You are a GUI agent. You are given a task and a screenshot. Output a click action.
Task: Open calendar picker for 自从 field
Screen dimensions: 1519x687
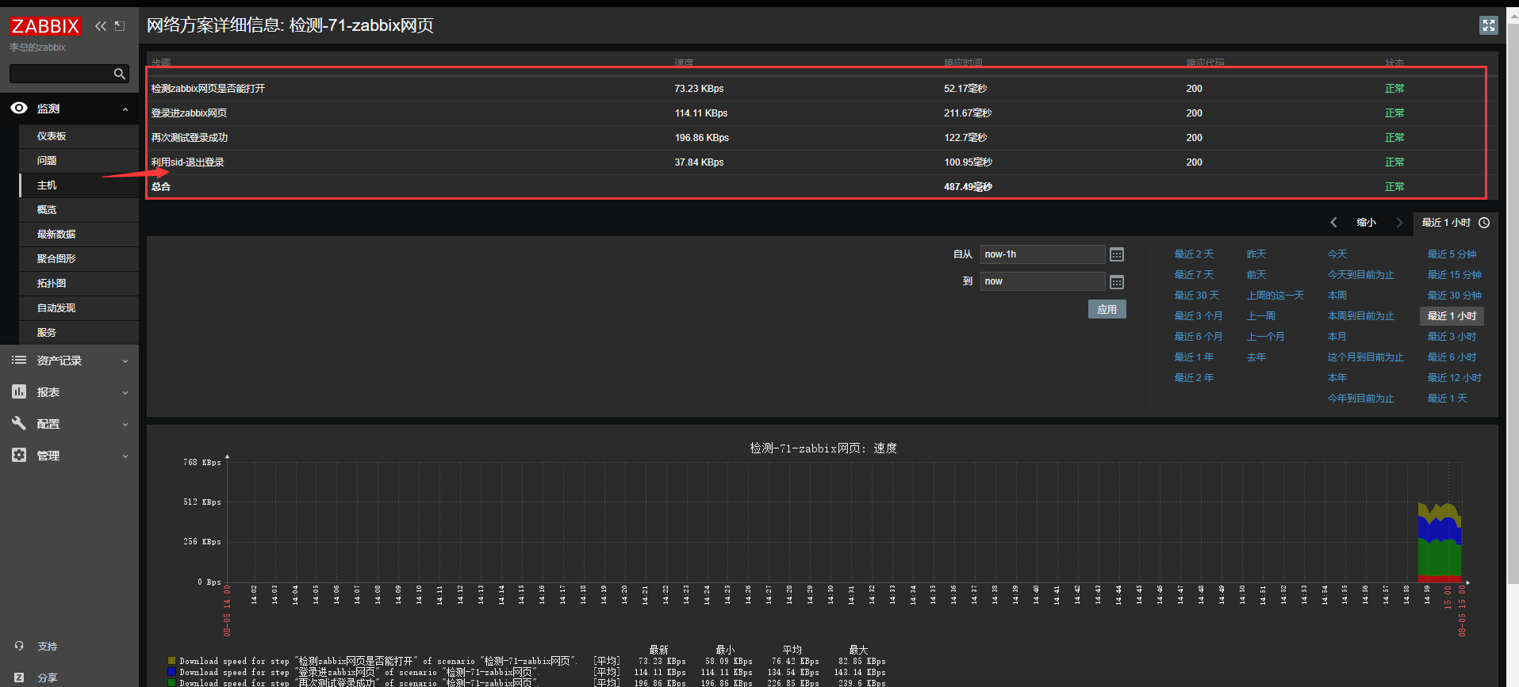pyautogui.click(x=1117, y=254)
